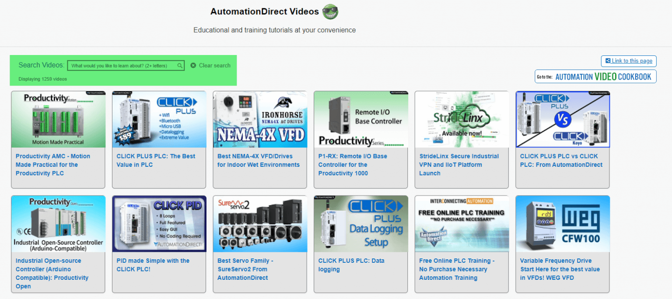
Task: Open the AUTOMATION VIDEO COOKBOOK page
Action: [x=595, y=76]
